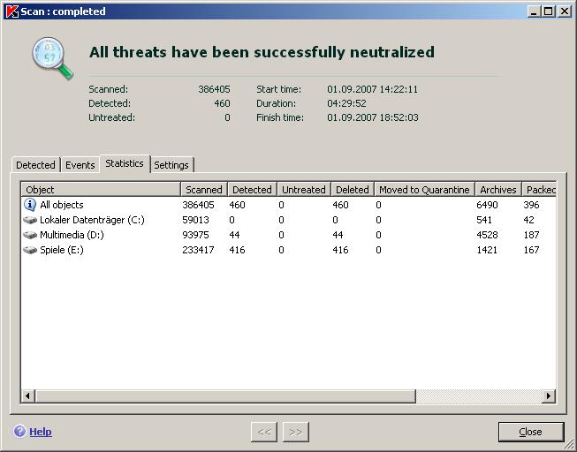
Task: Open the Settings tab
Action: point(171,165)
